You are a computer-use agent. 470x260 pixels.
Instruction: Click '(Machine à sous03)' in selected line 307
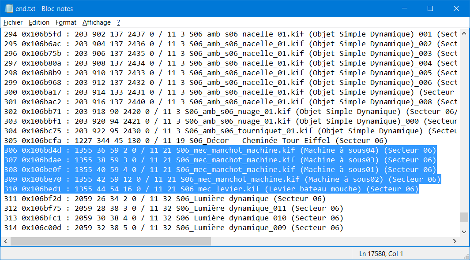(339, 160)
